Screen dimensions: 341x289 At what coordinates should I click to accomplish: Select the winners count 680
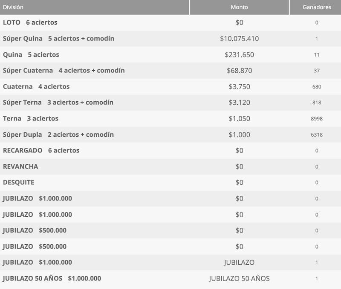(x=316, y=87)
